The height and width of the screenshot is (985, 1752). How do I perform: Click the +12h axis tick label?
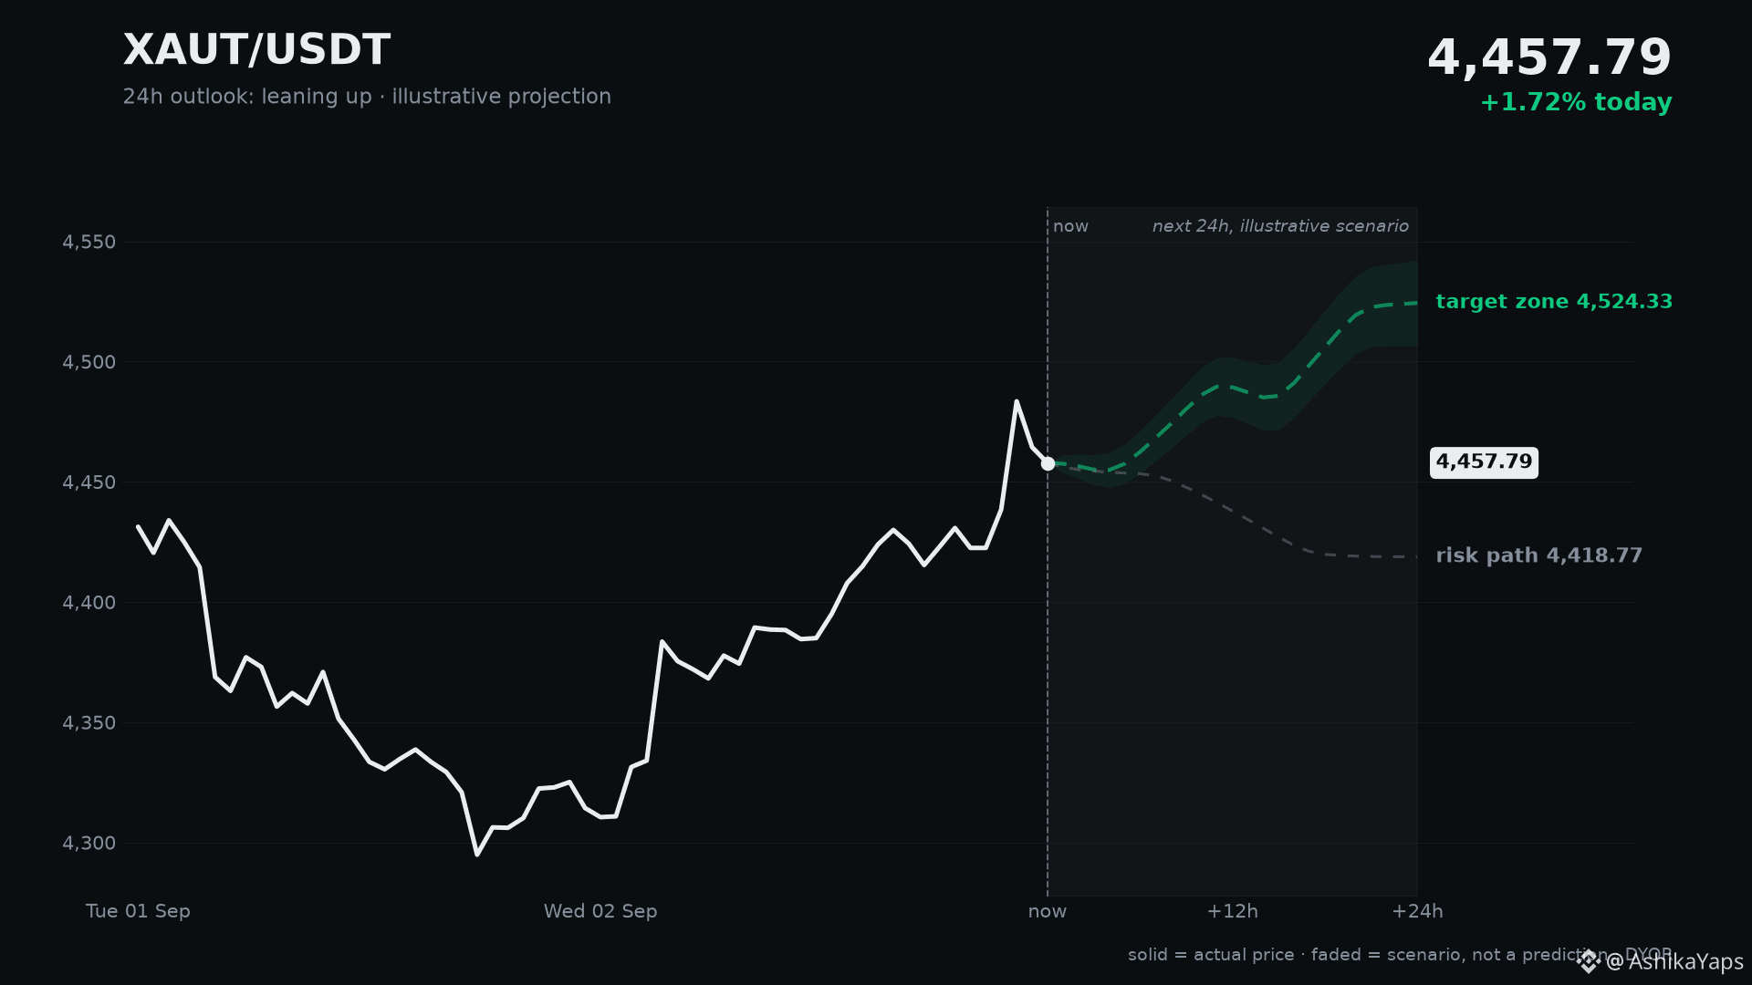1232,911
